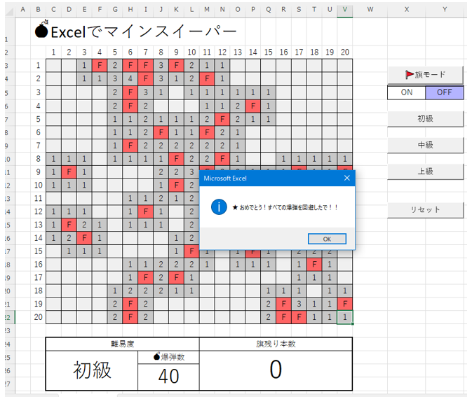472x399 pixels.
Task: Click the flagged cell at board row 20, column 17
Action: tap(299, 317)
